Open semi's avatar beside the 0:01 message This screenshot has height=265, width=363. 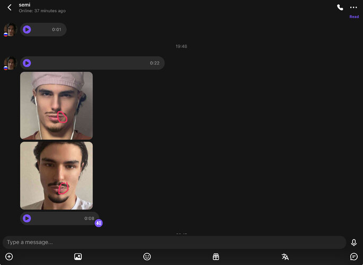click(x=10, y=30)
